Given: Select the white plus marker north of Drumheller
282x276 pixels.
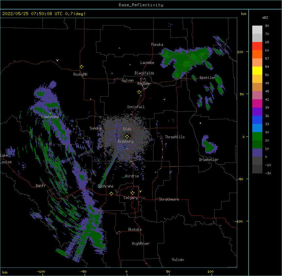Looking at the screenshot, I should tap(200, 123).
